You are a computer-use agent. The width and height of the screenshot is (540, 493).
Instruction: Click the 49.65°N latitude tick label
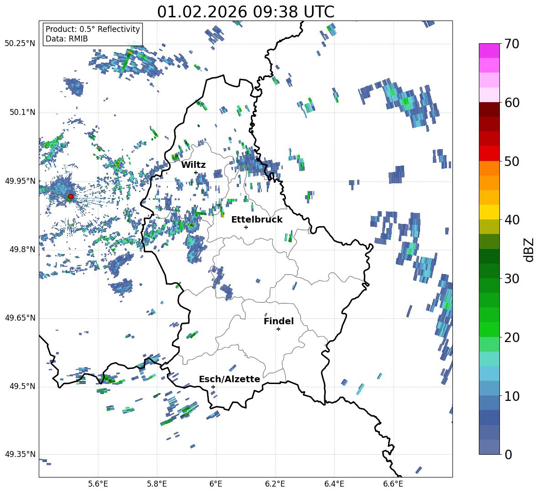point(20,318)
